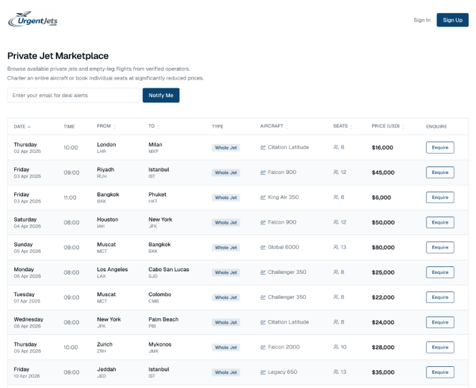Click the airplane icon beside Citation Latitude, London row
The image size is (476, 388).
point(263,147)
